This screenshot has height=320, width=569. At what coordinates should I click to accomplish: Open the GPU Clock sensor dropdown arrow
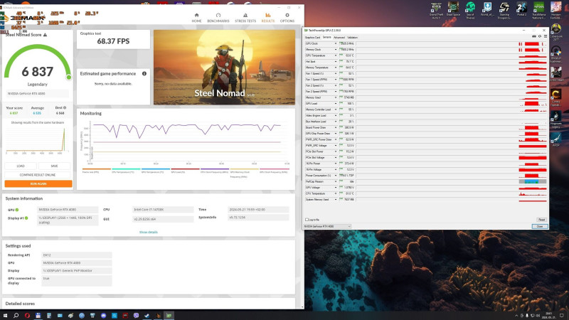(336, 43)
